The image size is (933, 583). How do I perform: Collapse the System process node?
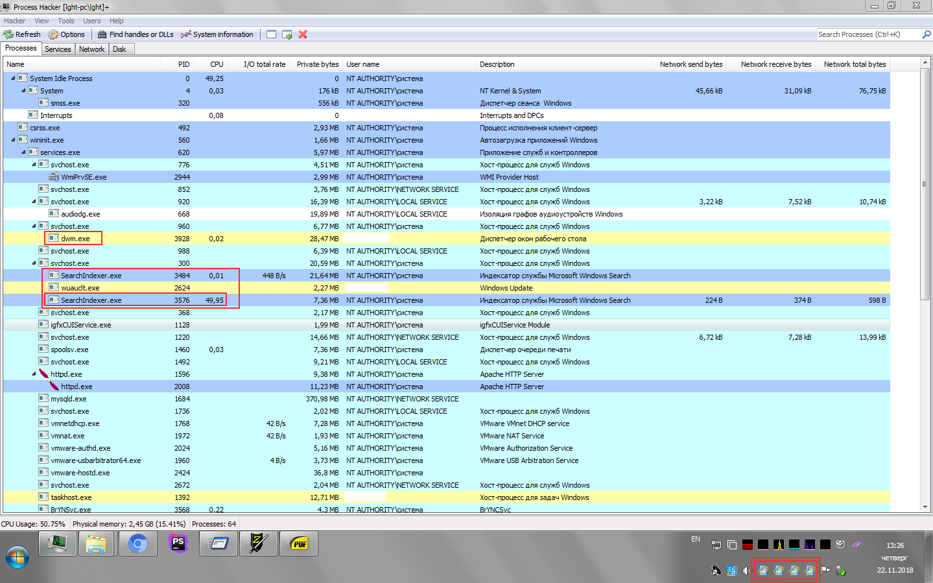click(x=23, y=90)
